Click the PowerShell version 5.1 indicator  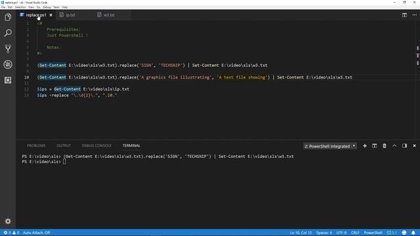pyautogui.click(x=392, y=233)
